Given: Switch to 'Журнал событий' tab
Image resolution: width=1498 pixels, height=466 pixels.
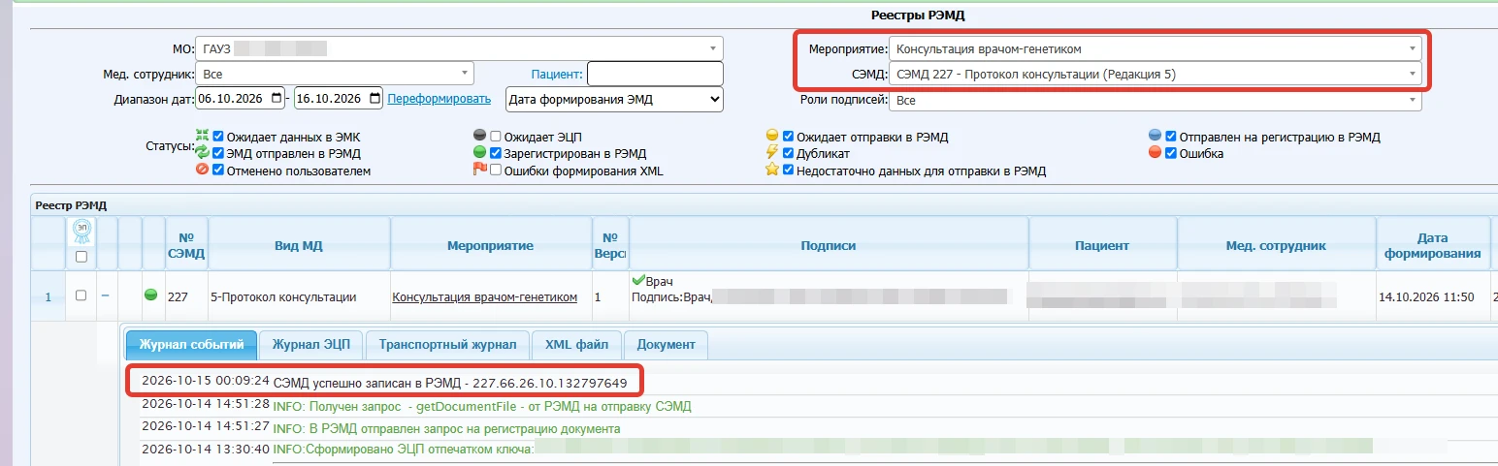Looking at the screenshot, I should [191, 344].
